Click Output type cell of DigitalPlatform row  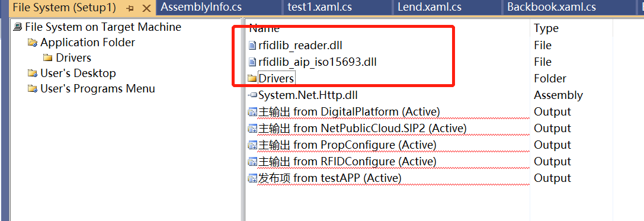[x=552, y=112]
